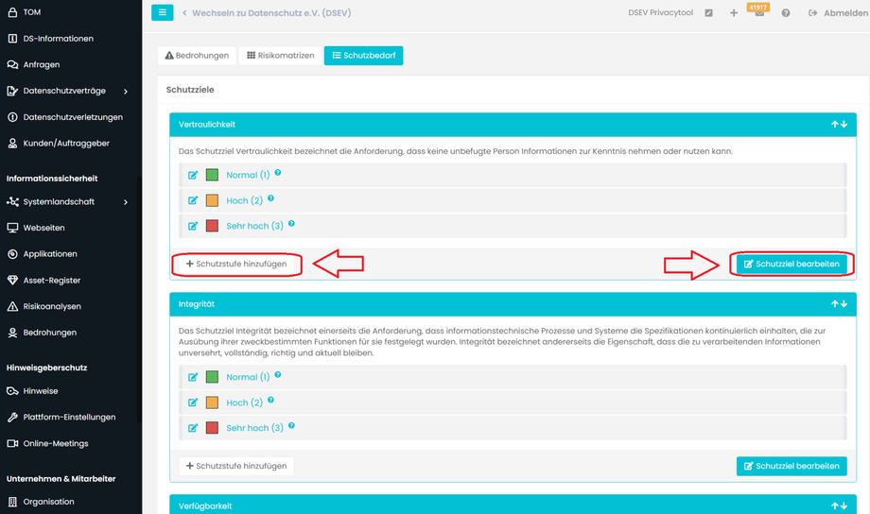Click orange swatch of Integrität Hoch (2)
The image size is (870, 514).
click(x=212, y=403)
